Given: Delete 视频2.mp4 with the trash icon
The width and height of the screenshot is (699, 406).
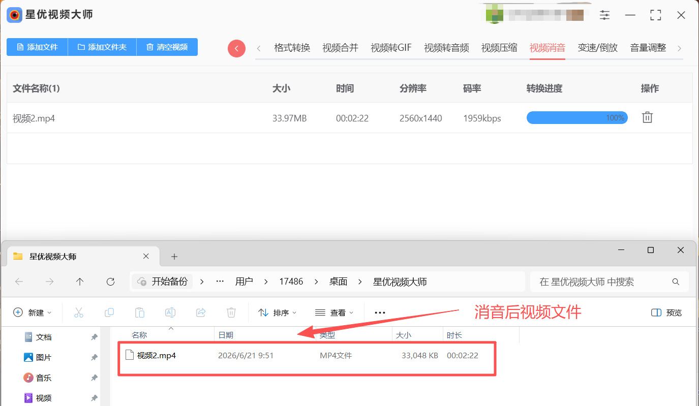Looking at the screenshot, I should (647, 118).
